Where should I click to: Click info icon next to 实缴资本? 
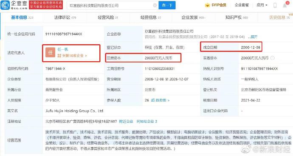click(x=272, y=58)
